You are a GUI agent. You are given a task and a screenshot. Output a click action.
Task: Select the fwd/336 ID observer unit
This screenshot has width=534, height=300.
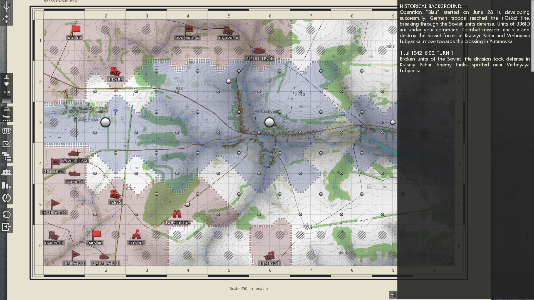tap(177, 214)
